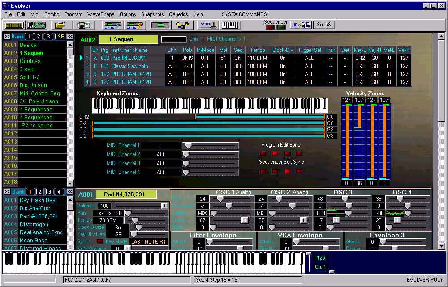Screen dimensions: 448x287
Task: Click the blue row marker beside row 1
Action: [x=81, y=58]
